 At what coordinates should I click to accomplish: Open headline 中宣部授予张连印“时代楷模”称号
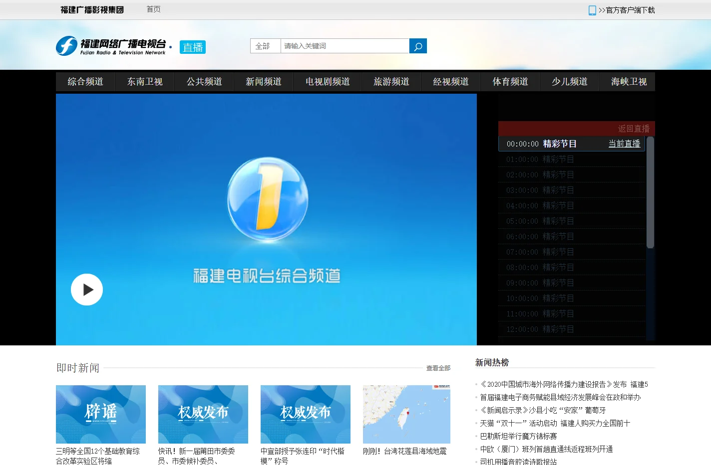coord(303,456)
